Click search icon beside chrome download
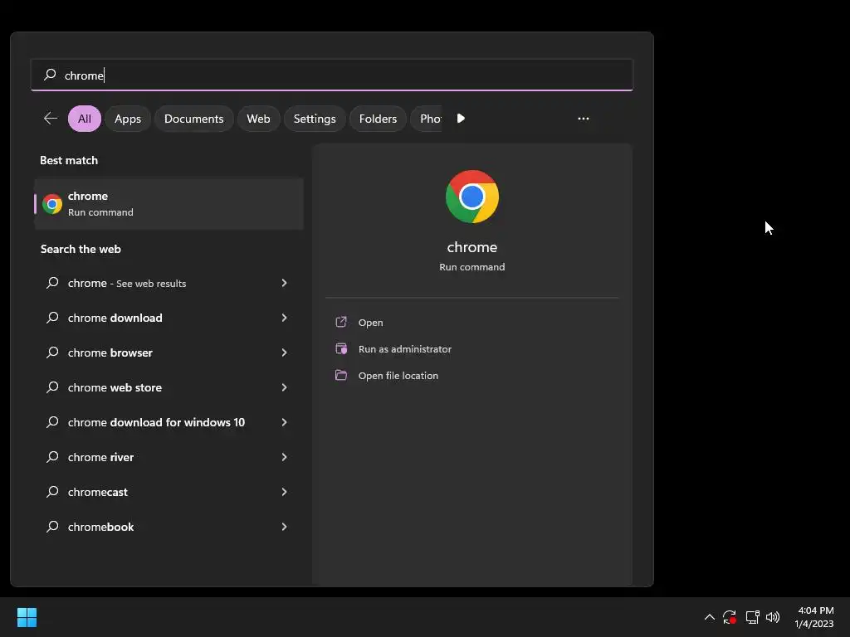 [52, 318]
